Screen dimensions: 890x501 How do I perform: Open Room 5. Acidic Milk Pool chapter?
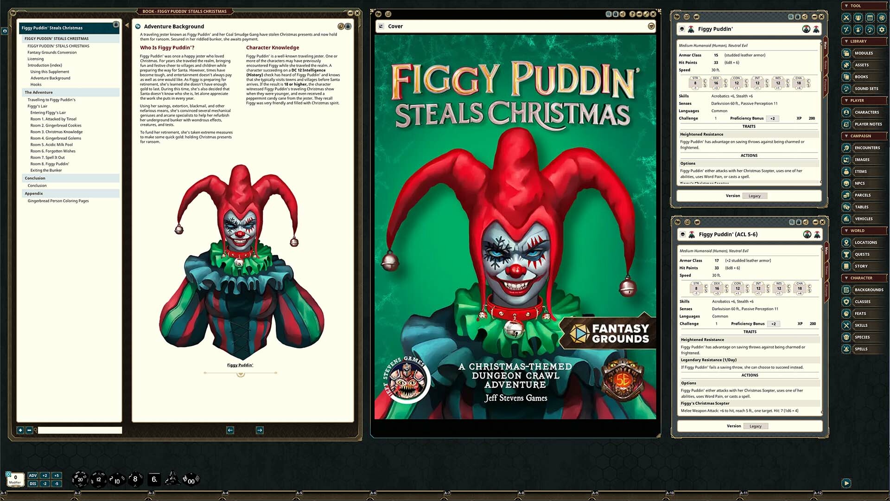[x=51, y=145]
